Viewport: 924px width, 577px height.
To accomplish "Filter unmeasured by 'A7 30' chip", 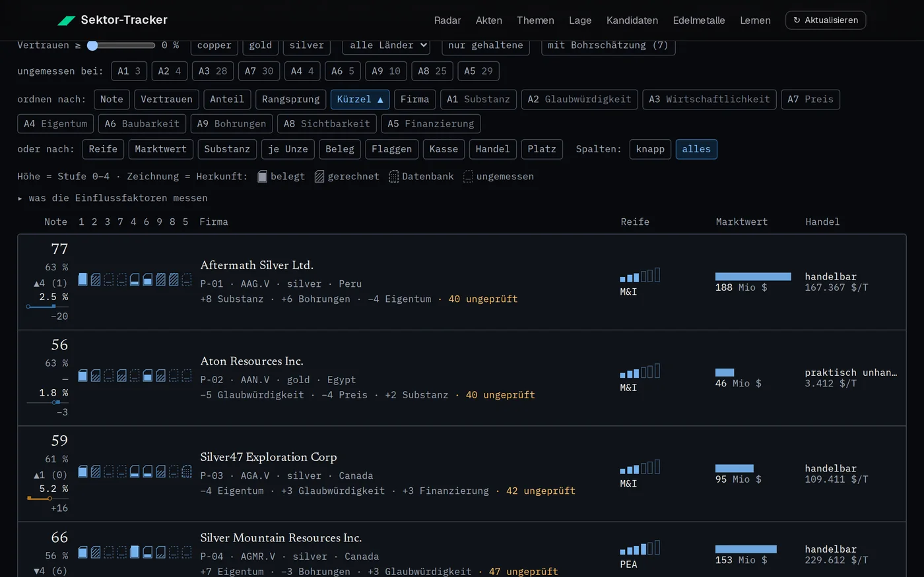I will [x=259, y=71].
